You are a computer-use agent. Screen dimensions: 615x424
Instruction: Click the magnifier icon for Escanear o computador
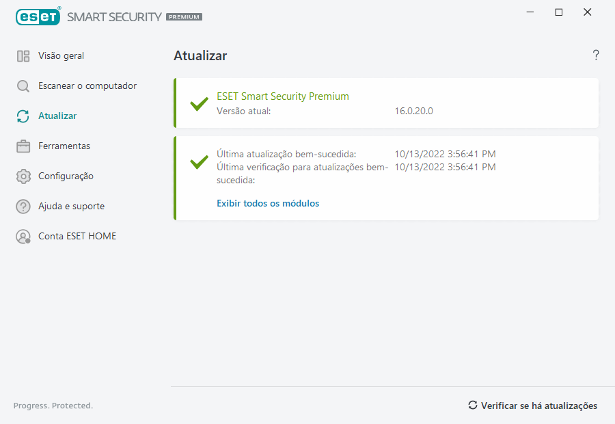tap(23, 86)
